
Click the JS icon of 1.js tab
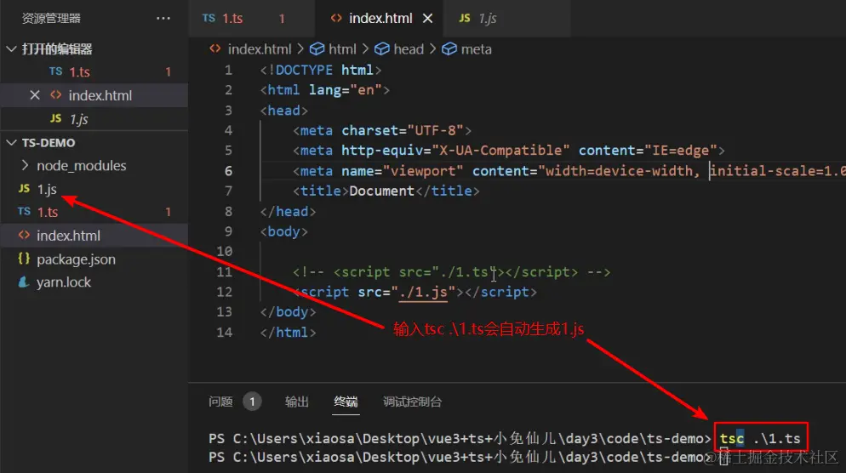coord(465,19)
